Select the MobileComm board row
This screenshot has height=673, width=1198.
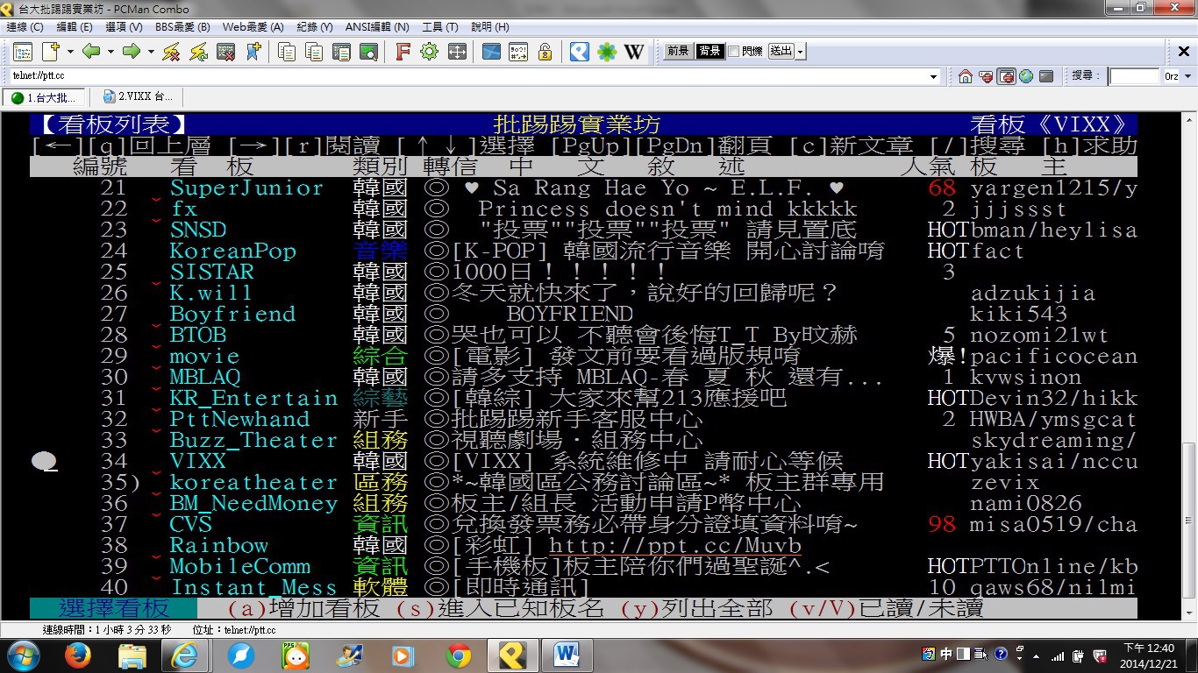(x=583, y=566)
